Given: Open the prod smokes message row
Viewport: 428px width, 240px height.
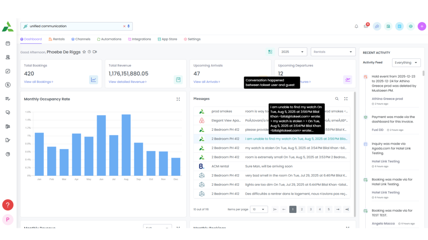Looking at the screenshot, I should point(272,111).
